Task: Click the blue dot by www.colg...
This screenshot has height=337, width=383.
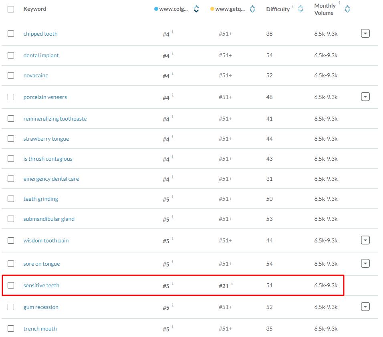Action: [x=156, y=9]
